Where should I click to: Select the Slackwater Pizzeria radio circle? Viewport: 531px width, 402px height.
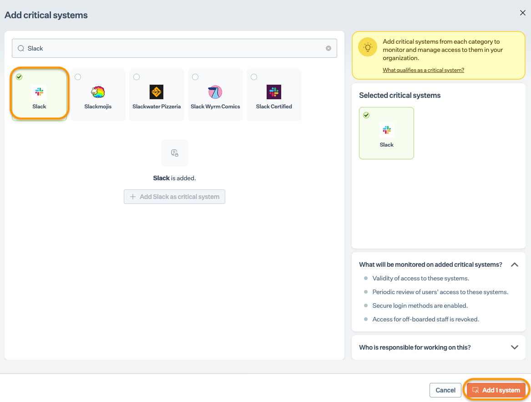137,77
